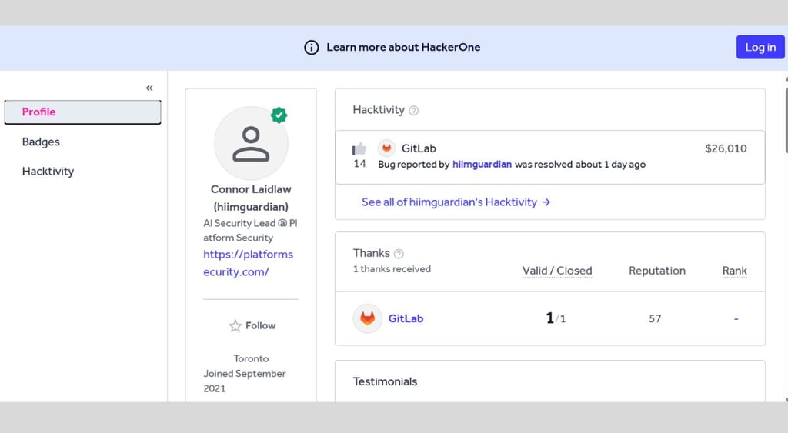Open the Hacktivity sidebar tab
The height and width of the screenshot is (433, 788).
click(48, 172)
